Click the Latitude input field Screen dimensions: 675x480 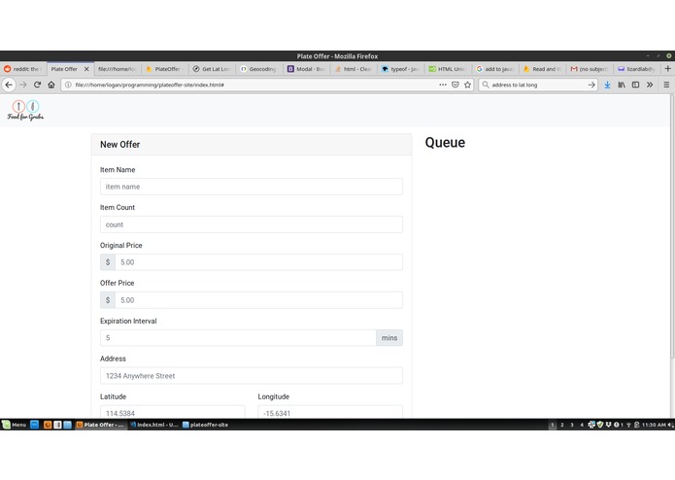coord(173,412)
